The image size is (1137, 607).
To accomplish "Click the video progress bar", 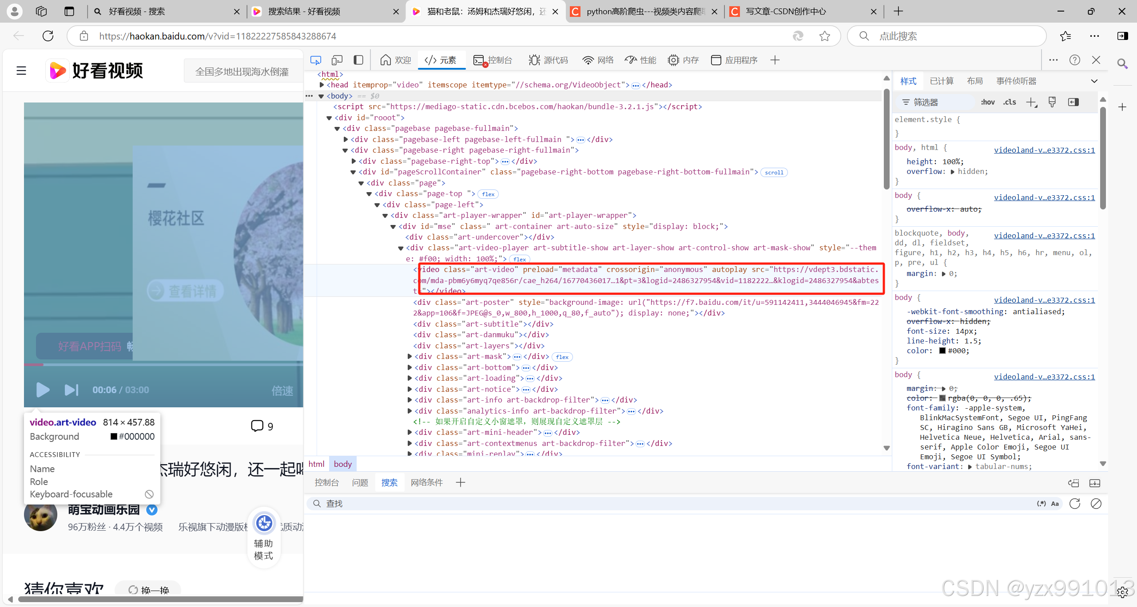I will click(x=163, y=365).
